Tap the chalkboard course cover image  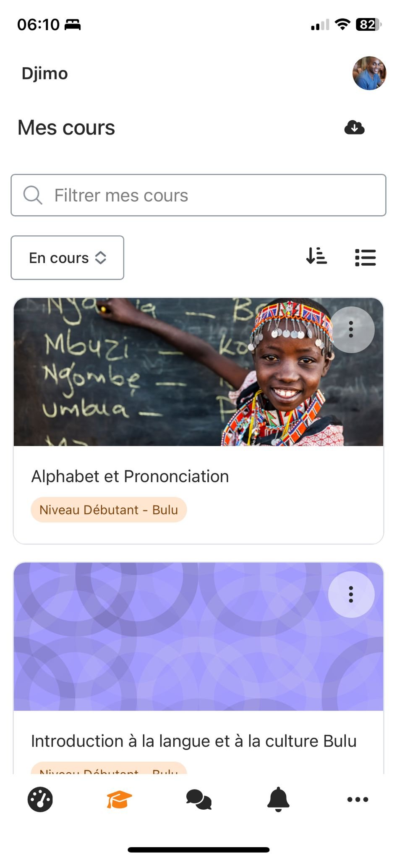coord(198,372)
